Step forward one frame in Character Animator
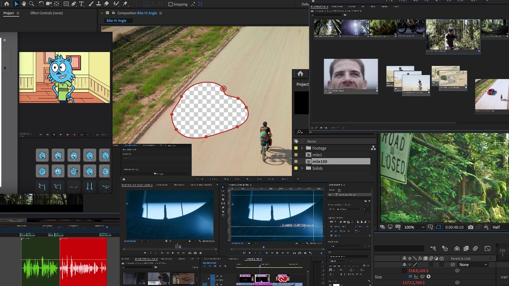The height and width of the screenshot is (286, 509). click(x=68, y=135)
